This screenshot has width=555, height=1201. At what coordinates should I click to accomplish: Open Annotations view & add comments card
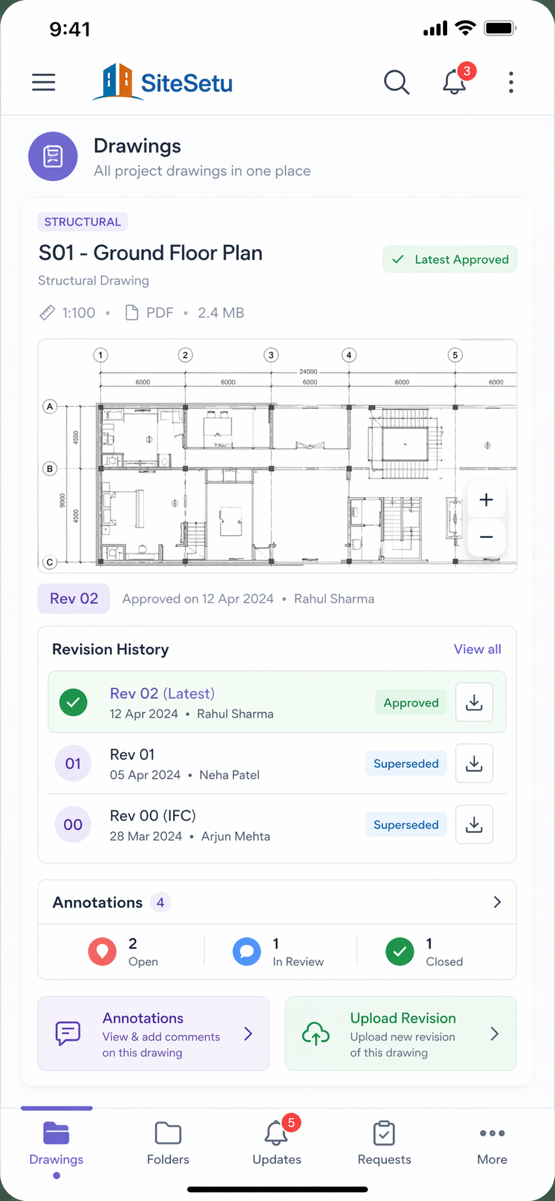click(x=154, y=1034)
